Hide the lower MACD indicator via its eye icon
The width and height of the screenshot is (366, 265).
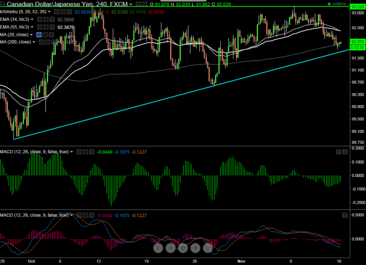[79, 216]
